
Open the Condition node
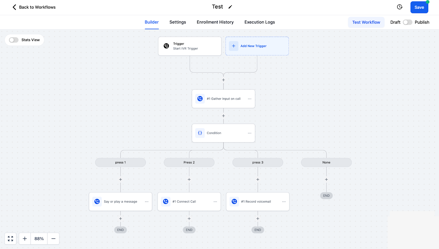[x=223, y=133]
